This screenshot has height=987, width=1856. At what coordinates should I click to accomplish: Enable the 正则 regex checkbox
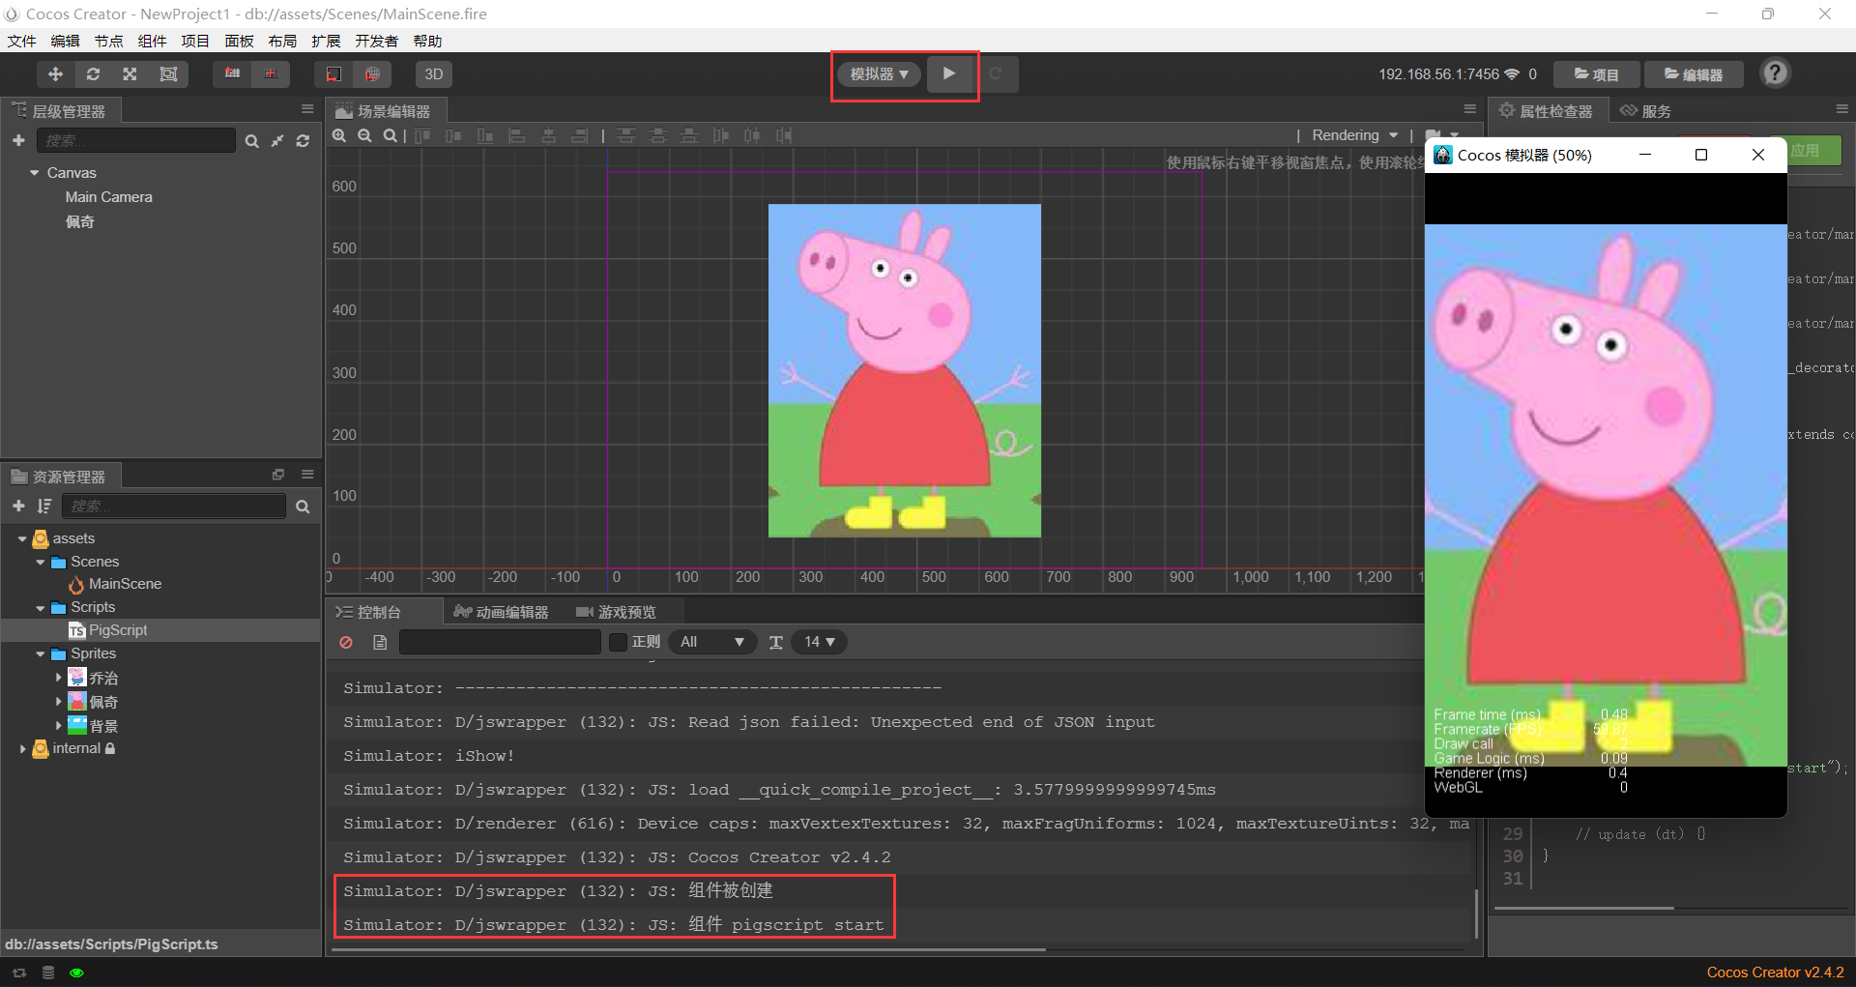[619, 642]
